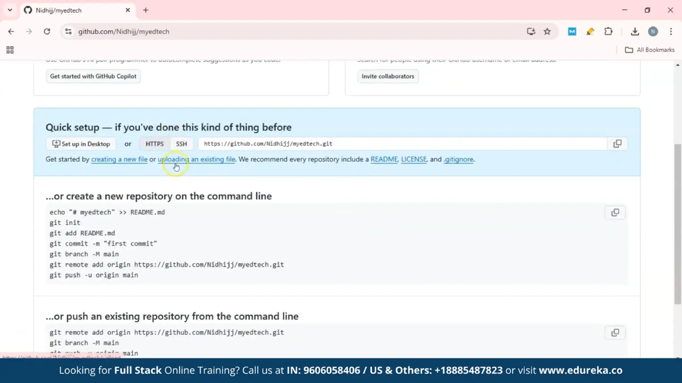This screenshot has width=682, height=383.
Task: Click the Quick setup heading
Action: (x=169, y=127)
